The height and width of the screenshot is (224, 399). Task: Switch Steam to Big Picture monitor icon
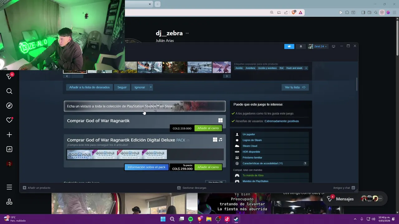334,46
